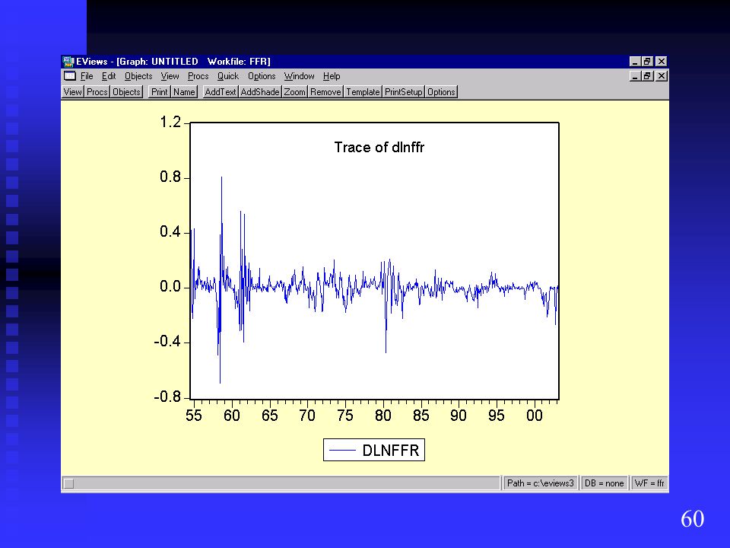
Task: Click the 00 x-axis label
Action: pos(535,416)
